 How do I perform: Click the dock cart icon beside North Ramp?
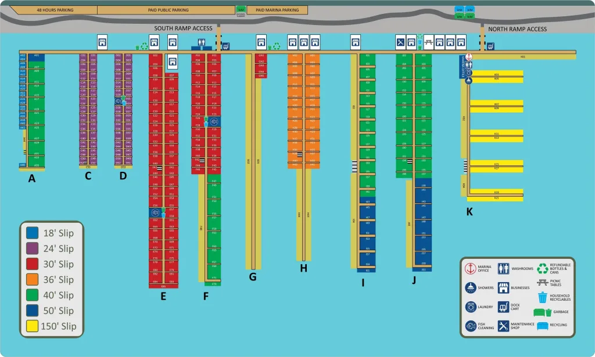(490, 46)
